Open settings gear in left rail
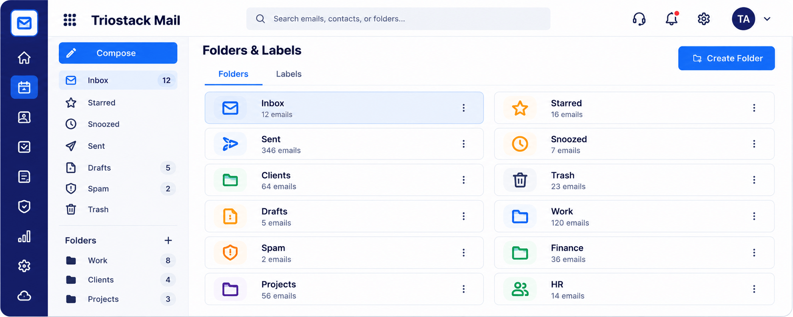Viewport: 793px width, 317px height. (24, 266)
